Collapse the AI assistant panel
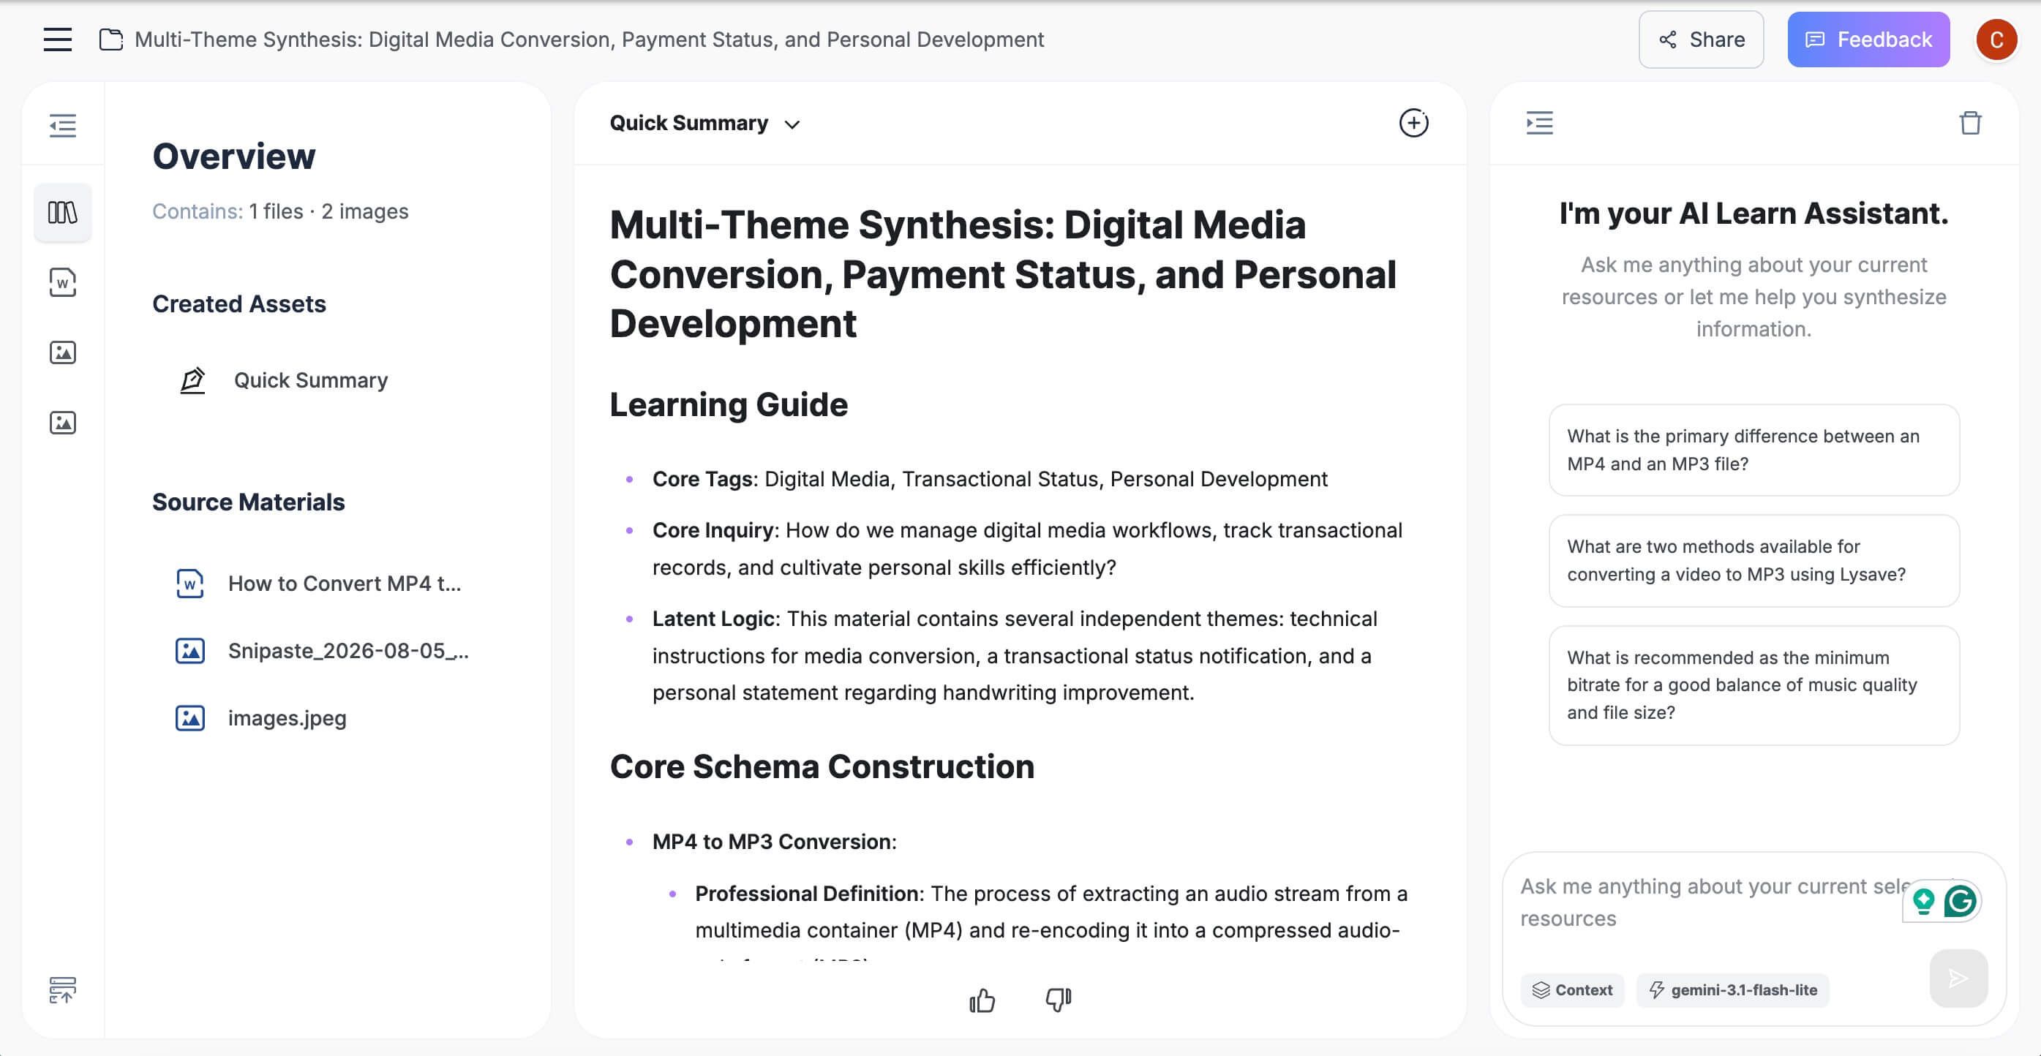This screenshot has height=1056, width=2041. pyautogui.click(x=1539, y=123)
